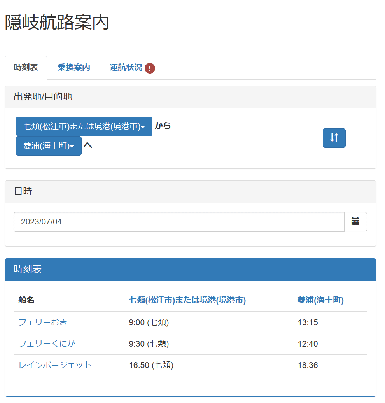Open the フェリーくにが ship link
385x403 pixels.
coord(47,343)
